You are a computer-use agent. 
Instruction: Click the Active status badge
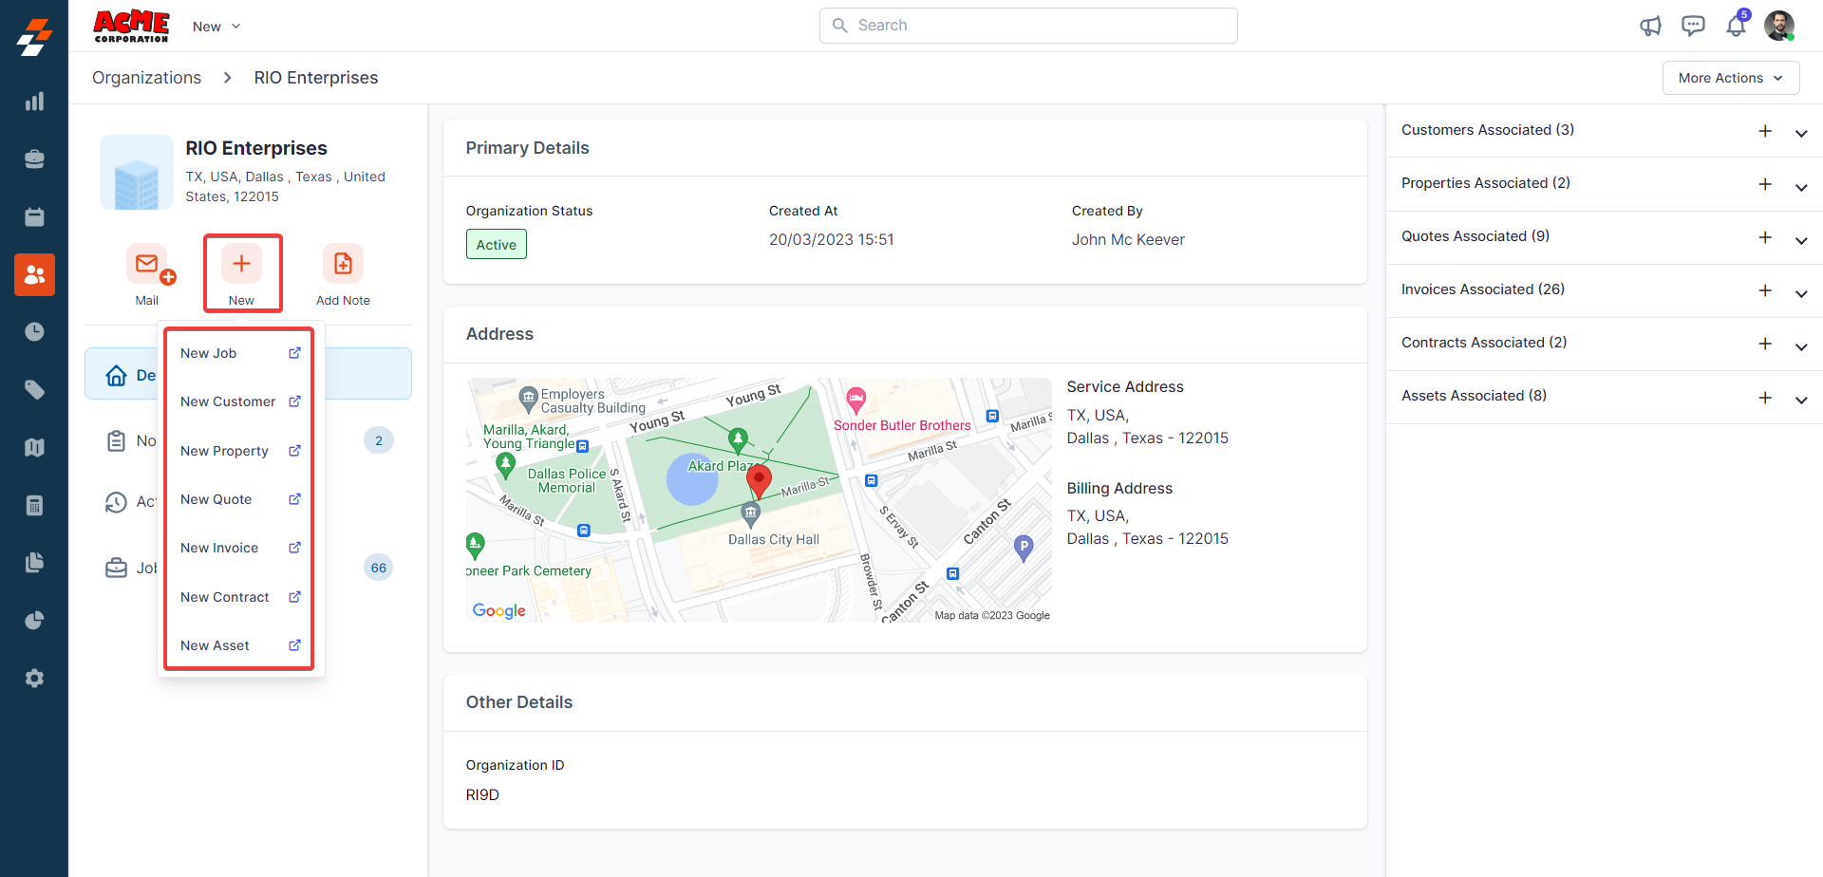tap(496, 245)
